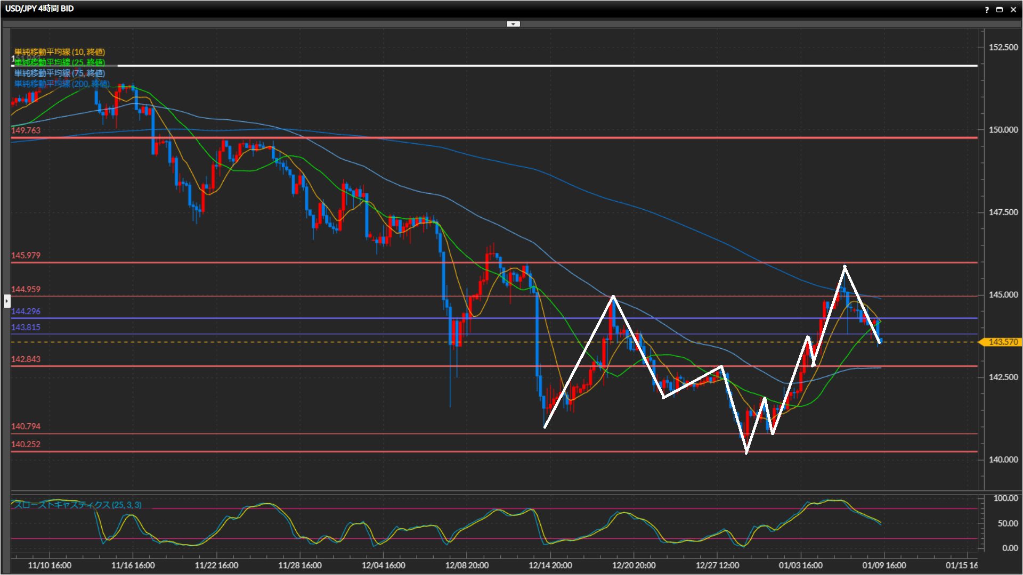The image size is (1023, 575).
Task: Select the 10-period moving average label
Action: (60, 52)
